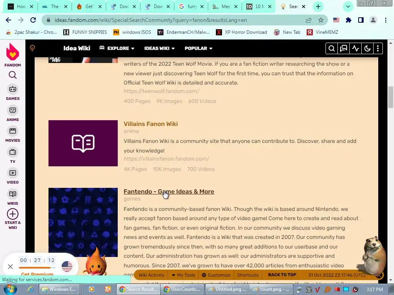Click the Idea Wiki title text
Viewport: 394px width, 295px height.
point(77,48)
